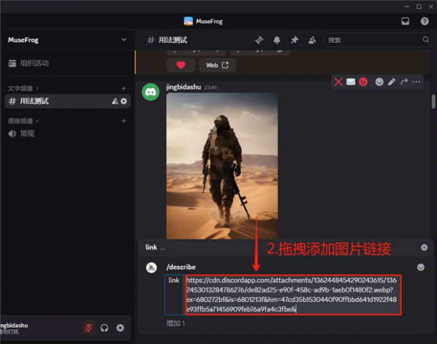Forward the message with arrow icon
437x344 pixels.
404,82
